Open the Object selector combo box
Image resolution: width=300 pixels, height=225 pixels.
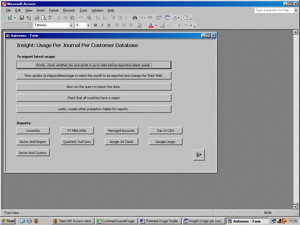(x=18, y=25)
